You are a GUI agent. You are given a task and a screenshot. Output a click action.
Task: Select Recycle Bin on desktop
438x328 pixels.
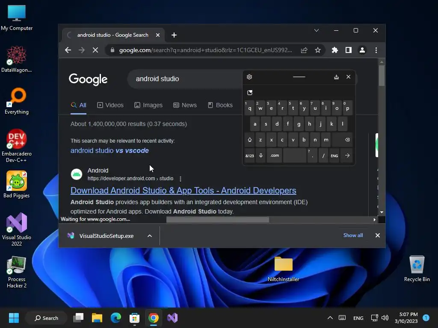[x=417, y=269]
